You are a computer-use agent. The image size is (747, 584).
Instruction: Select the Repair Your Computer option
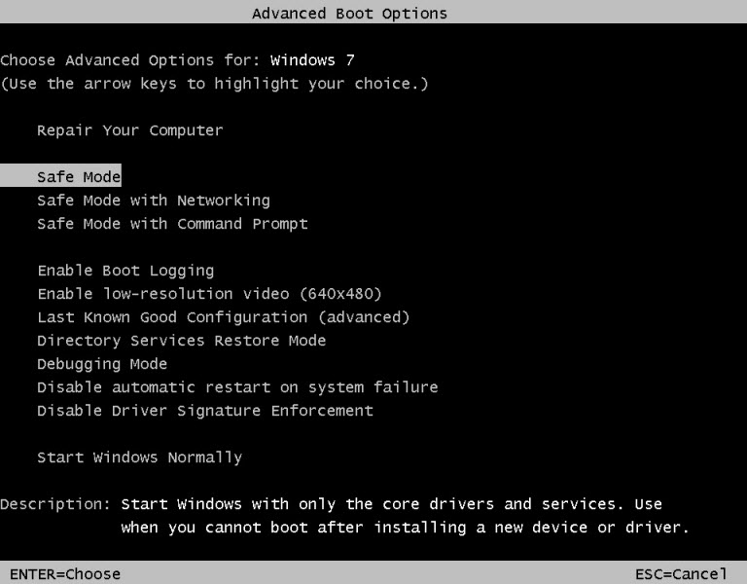click(130, 130)
